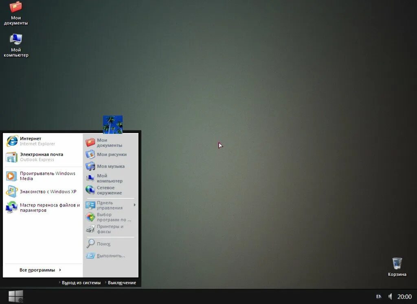
Task: Click the Мои рисунки label text
Action: pos(112,154)
